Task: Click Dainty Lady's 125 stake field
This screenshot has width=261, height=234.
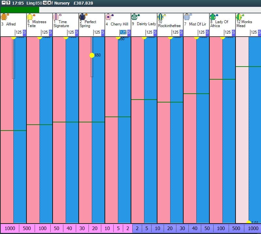Action: click(150, 32)
